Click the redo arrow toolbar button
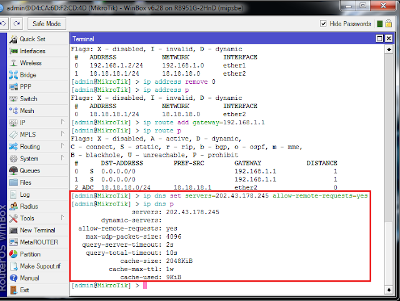This screenshot has height=301, width=400. click(x=17, y=24)
